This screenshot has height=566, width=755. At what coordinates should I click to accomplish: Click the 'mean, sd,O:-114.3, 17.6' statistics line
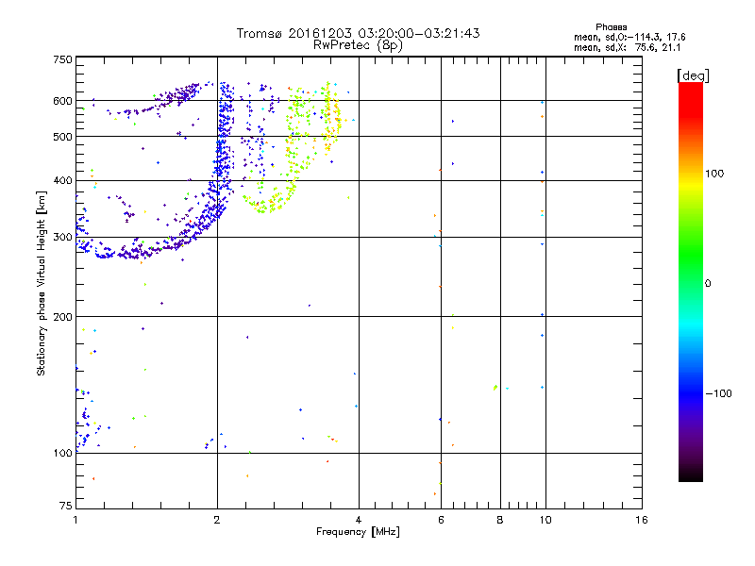click(629, 37)
